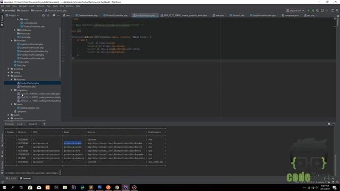Switch to DatabaseSeeder.php editor tab

coord(87,15)
